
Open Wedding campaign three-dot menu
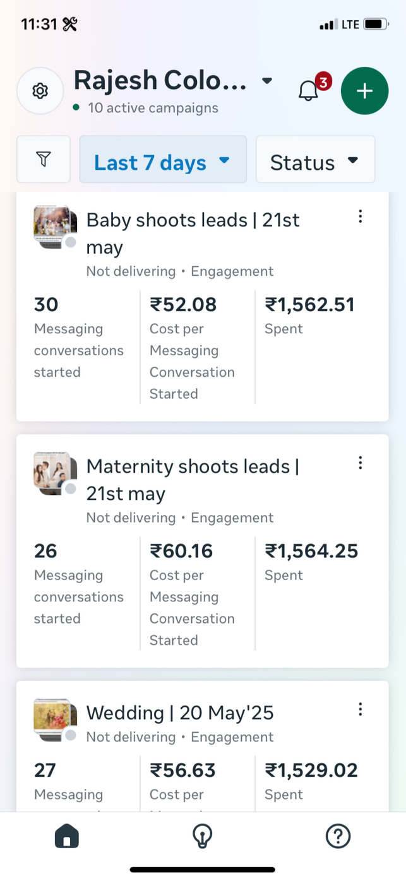(360, 709)
